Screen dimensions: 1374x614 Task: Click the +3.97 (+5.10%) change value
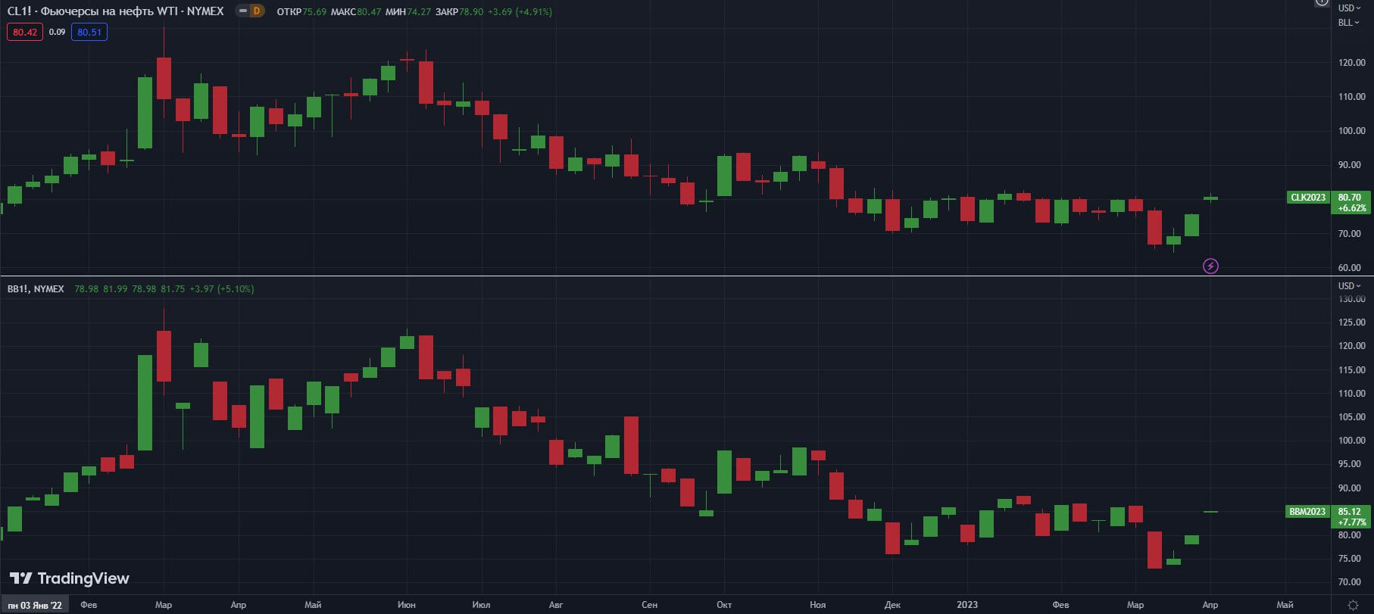point(221,289)
